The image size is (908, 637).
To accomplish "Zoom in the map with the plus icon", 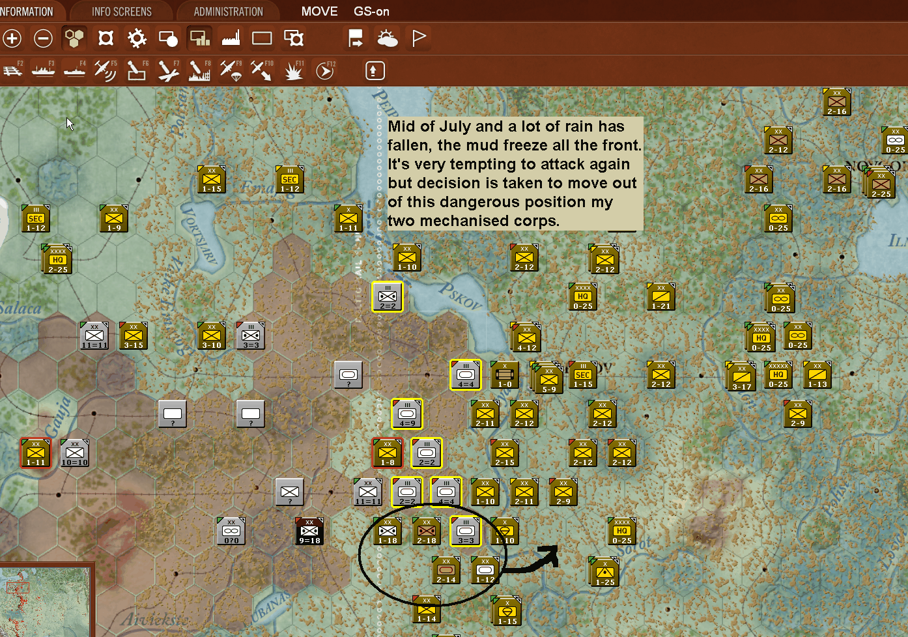I will (12, 38).
